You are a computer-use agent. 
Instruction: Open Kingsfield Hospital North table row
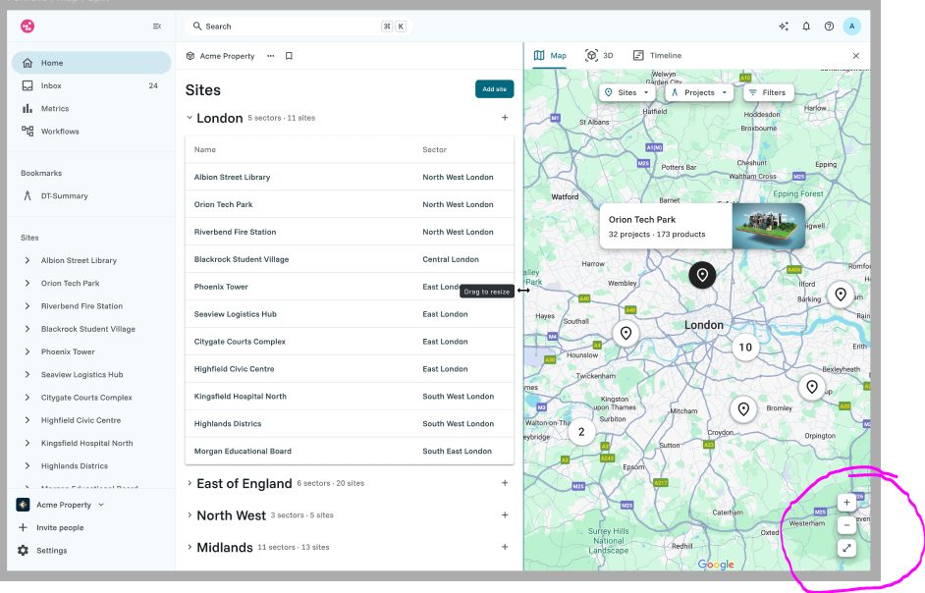[350, 397]
